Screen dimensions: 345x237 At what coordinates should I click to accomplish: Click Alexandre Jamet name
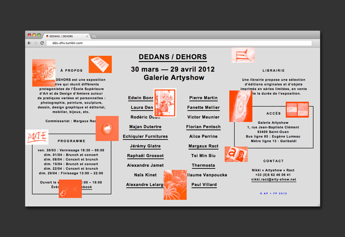pos(145,165)
